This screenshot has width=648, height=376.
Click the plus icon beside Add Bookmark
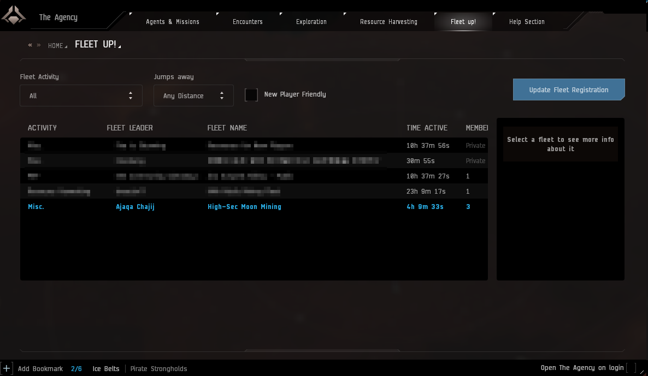pos(7,368)
